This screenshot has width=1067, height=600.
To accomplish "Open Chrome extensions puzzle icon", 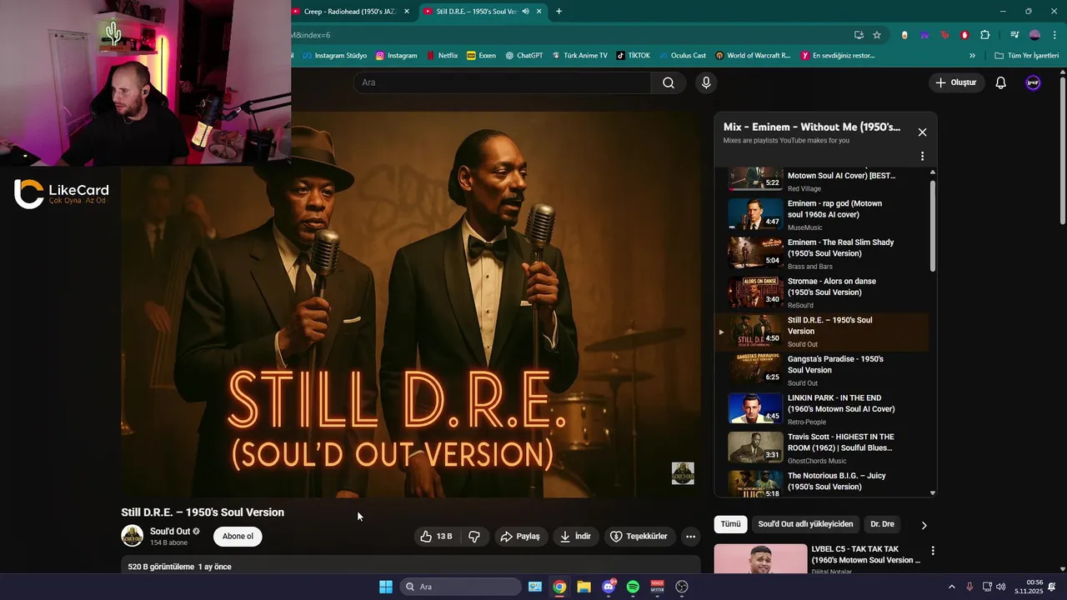I will click(985, 35).
